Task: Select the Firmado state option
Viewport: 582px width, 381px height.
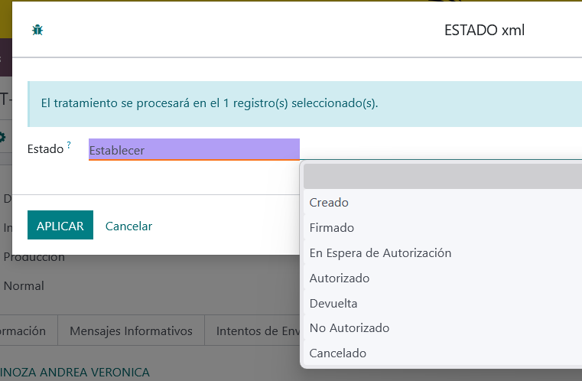Action: (x=332, y=228)
